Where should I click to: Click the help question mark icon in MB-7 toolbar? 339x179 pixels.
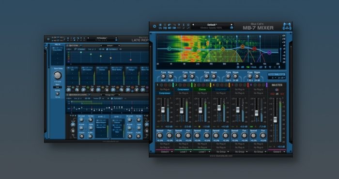[x=179, y=25]
